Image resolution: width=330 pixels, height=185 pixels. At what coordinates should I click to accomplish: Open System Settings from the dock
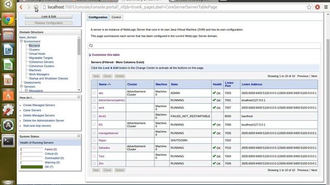click(x=8, y=110)
